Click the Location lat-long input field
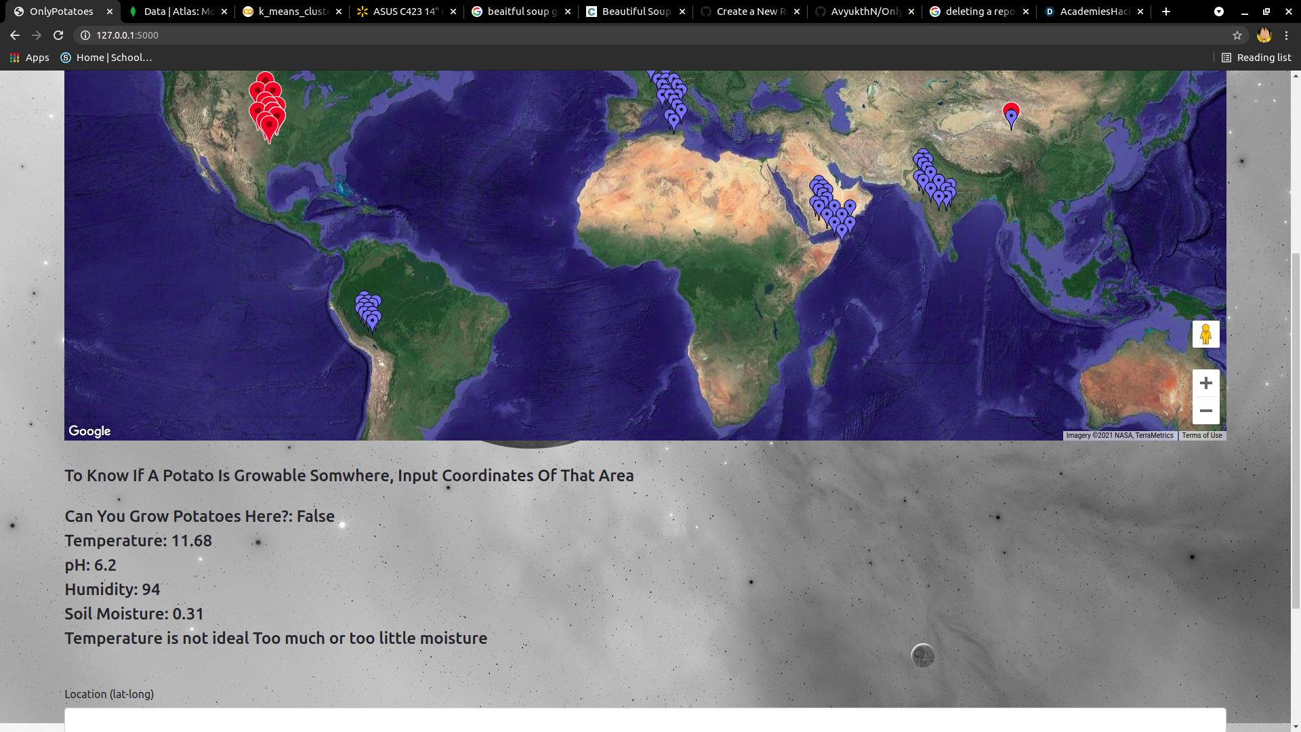Screen dimensions: 1301x732 click(x=644, y=720)
